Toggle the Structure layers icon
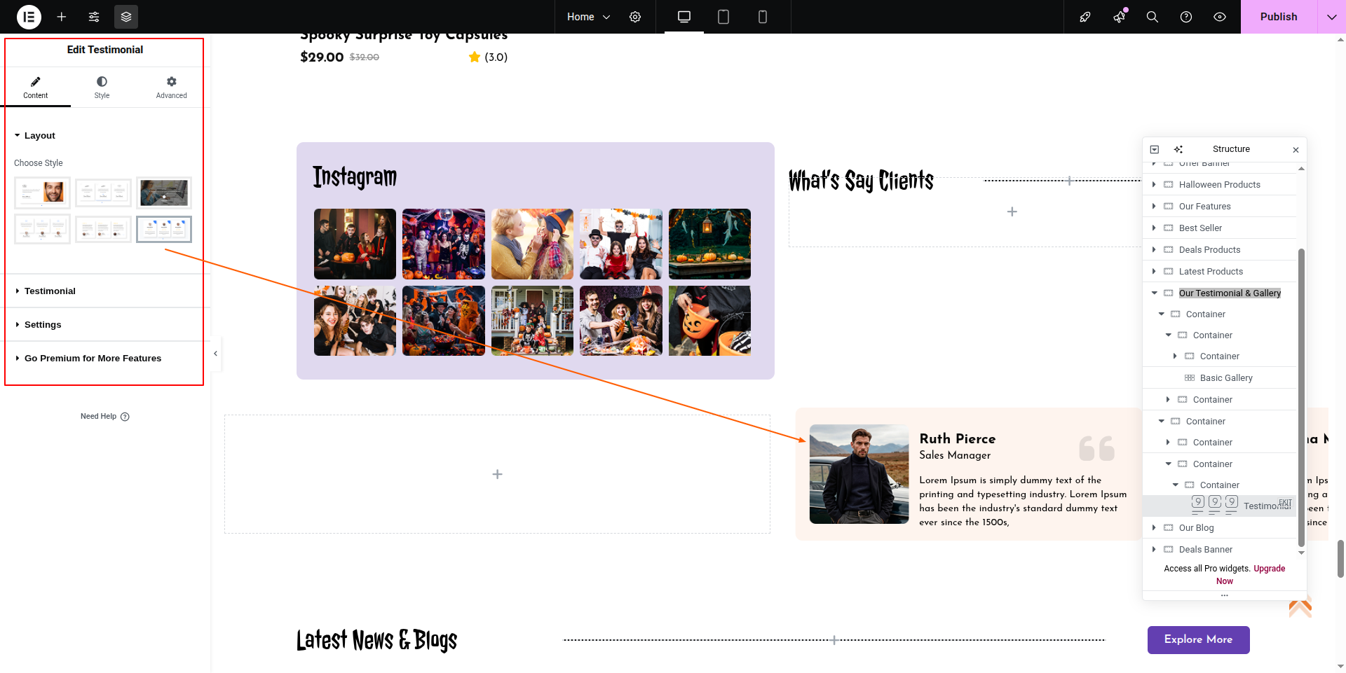 (126, 17)
